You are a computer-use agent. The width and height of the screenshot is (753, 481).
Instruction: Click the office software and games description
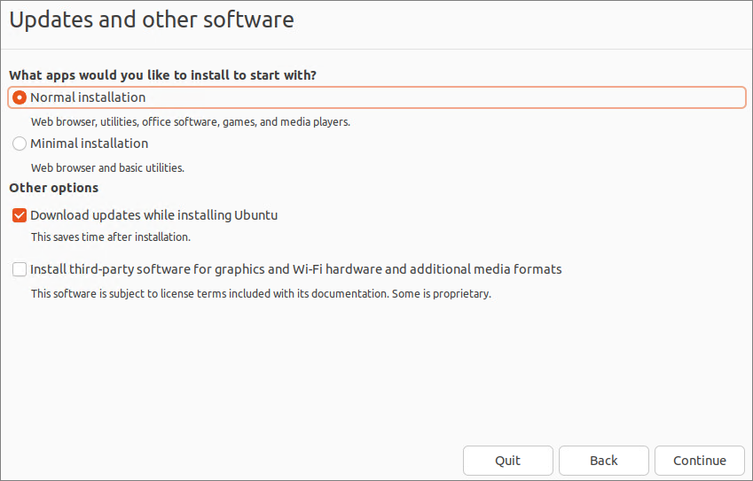click(191, 122)
